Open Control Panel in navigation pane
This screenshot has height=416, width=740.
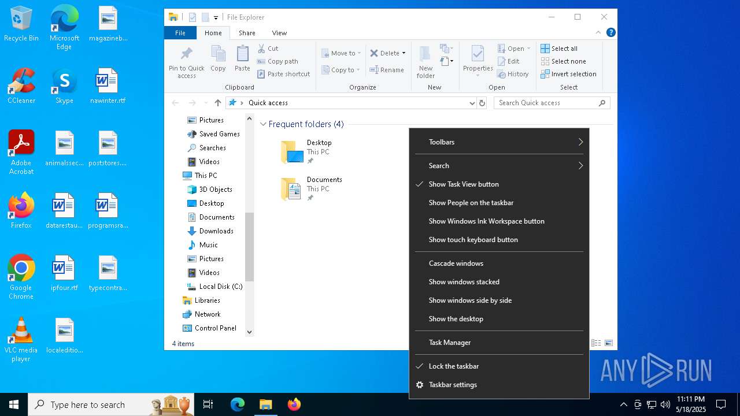pyautogui.click(x=215, y=328)
